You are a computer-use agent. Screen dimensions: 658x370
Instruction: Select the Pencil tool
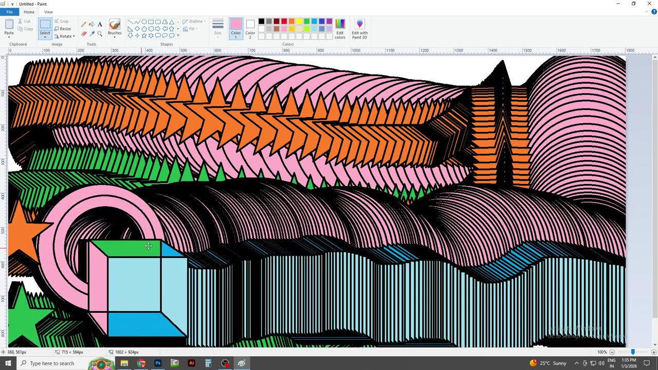[83, 24]
